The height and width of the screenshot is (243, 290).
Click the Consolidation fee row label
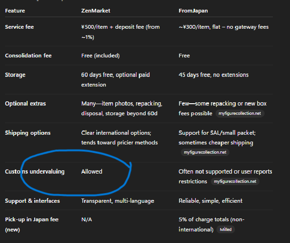[x=28, y=56]
